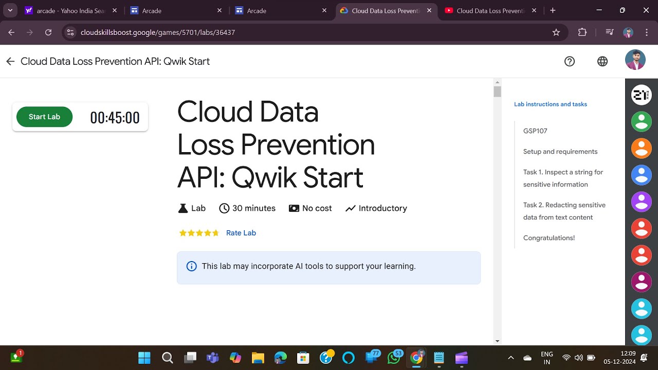Show hidden system tray icons
Screen dimensions: 658x370
(510, 358)
